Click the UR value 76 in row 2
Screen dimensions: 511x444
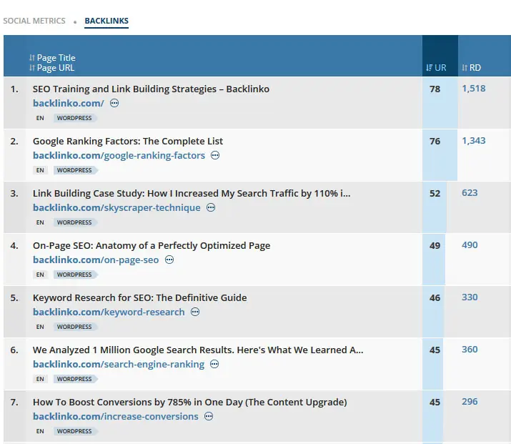pos(435,141)
